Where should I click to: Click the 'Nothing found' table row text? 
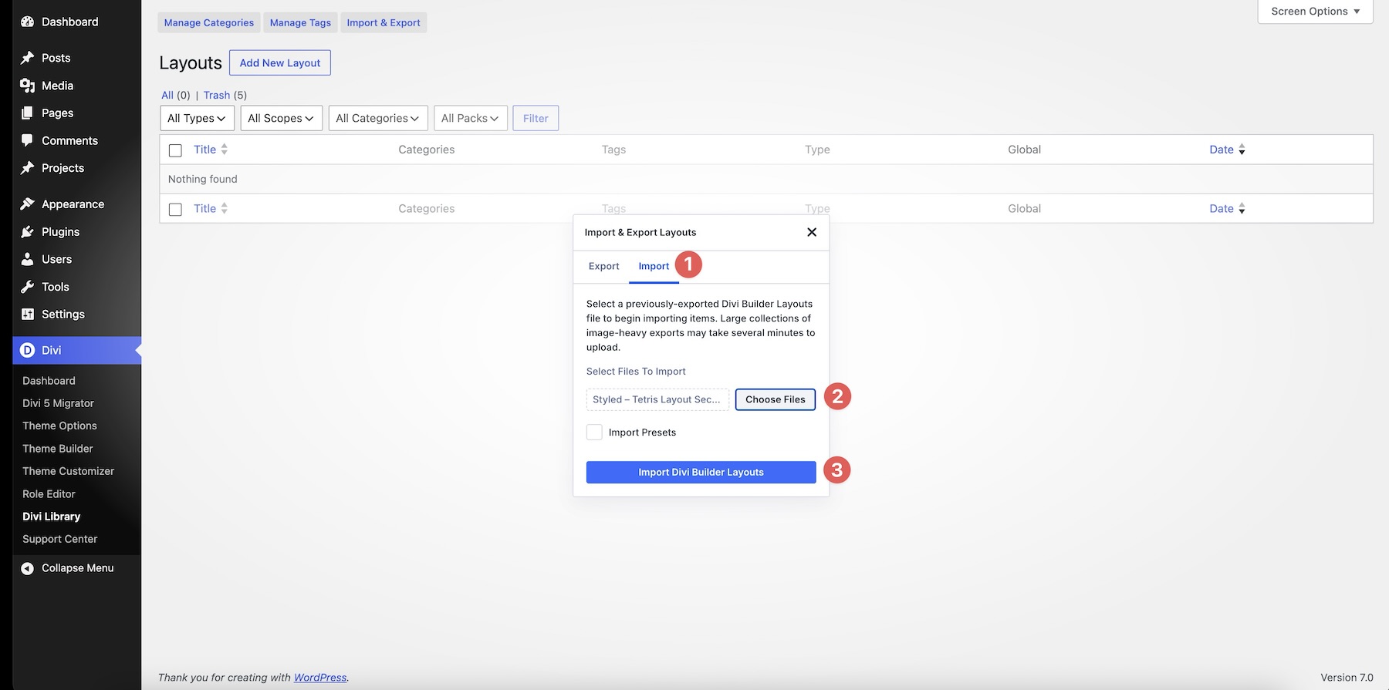[x=203, y=179]
